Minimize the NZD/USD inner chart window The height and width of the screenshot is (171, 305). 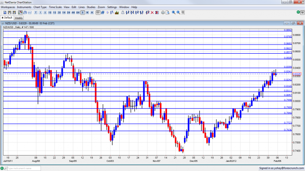point(287,23)
